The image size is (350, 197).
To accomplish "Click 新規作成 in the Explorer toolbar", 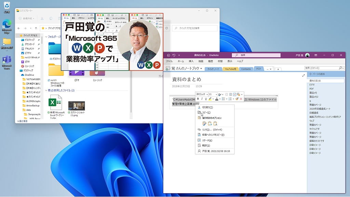I will tap(27, 18).
